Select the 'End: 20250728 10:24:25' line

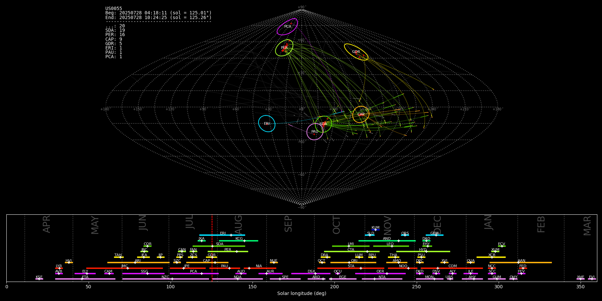click(159, 17)
